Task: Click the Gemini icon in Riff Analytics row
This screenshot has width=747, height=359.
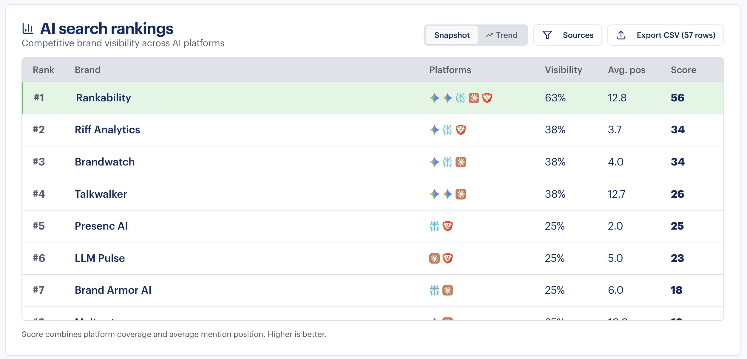Action: pos(434,130)
